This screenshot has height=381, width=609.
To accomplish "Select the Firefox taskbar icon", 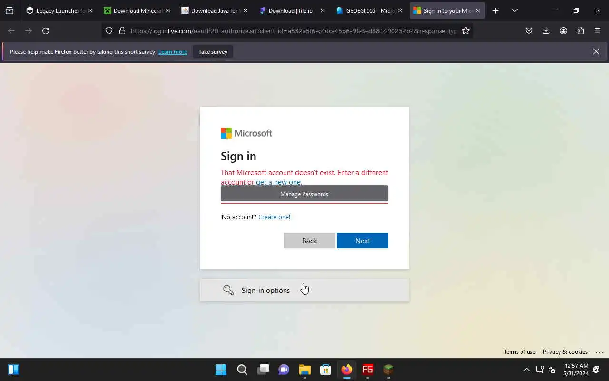I will pos(347,370).
